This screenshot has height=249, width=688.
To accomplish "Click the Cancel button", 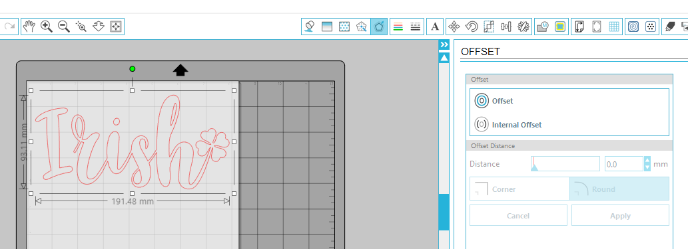I will pyautogui.click(x=518, y=215).
